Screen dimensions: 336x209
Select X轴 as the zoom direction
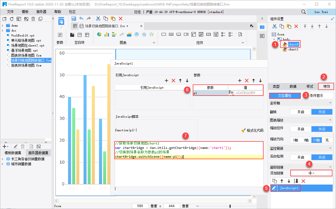[295, 140]
